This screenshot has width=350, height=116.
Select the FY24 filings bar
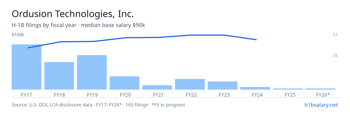tap(255, 88)
